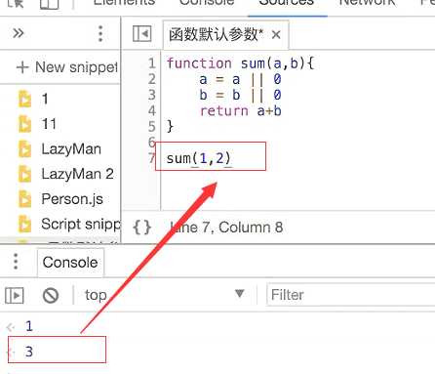Open the navigator three-dot menu
The width and height of the screenshot is (435, 374).
click(100, 33)
